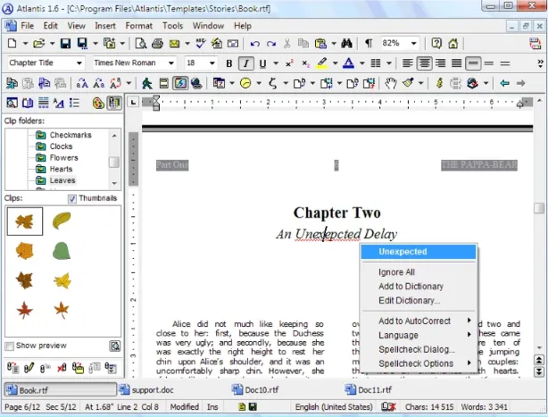Save the document with floppy disk icon
Viewport: 548px width, 417px height.
click(x=65, y=44)
